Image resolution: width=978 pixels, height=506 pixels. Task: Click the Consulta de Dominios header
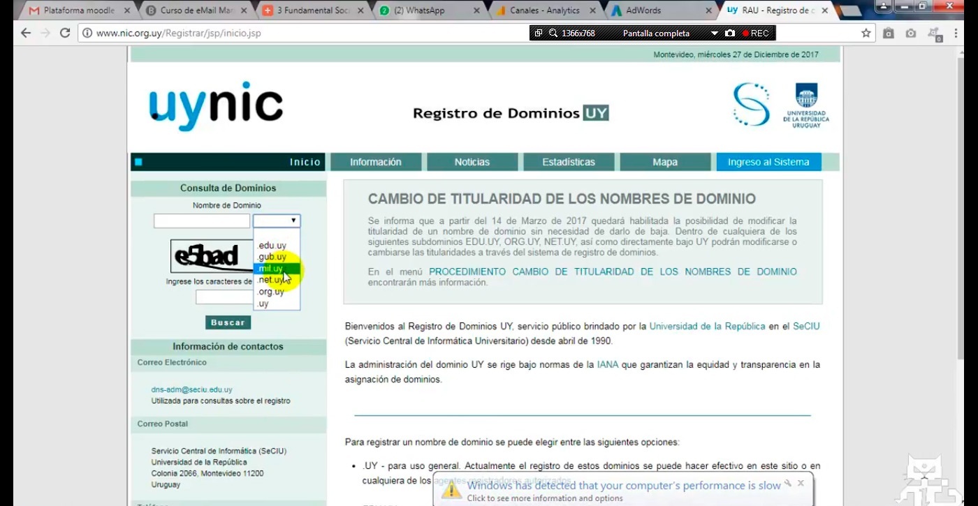pyautogui.click(x=228, y=188)
